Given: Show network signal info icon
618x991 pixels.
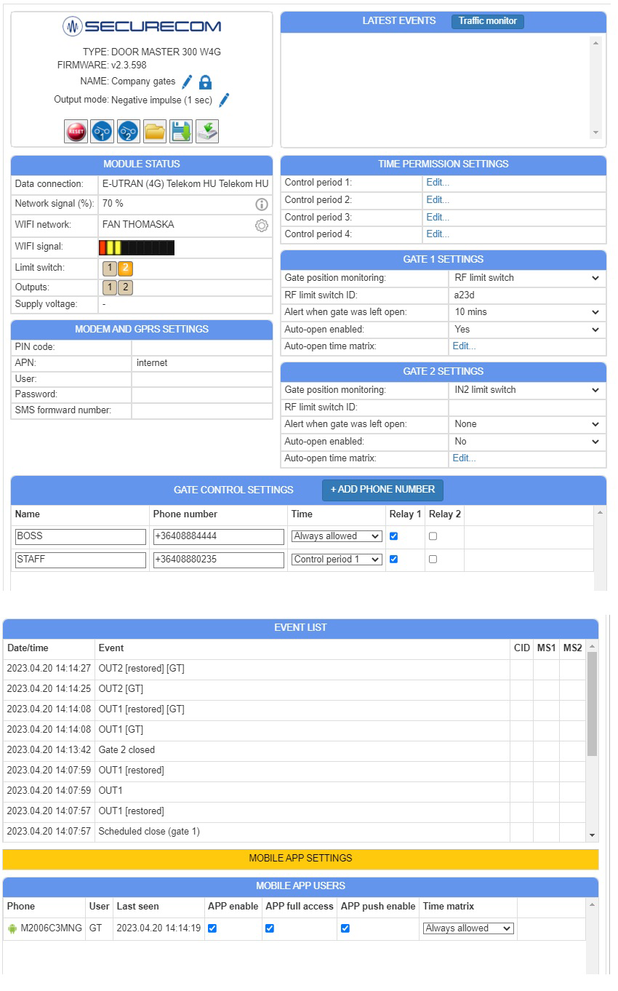Looking at the screenshot, I should point(262,204).
